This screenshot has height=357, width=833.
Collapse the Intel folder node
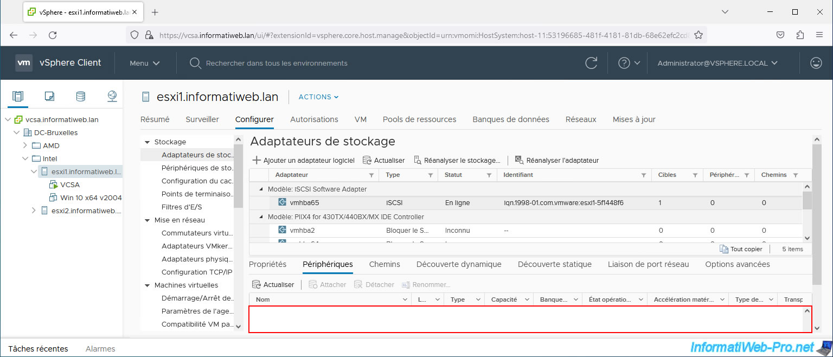pyautogui.click(x=25, y=158)
